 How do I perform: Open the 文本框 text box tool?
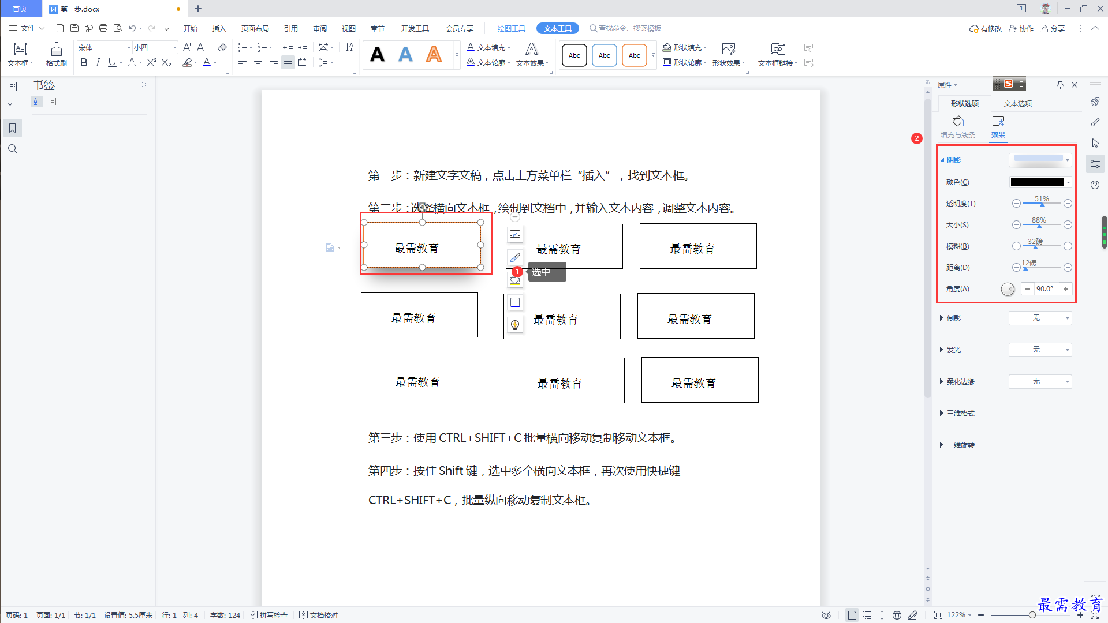20,55
